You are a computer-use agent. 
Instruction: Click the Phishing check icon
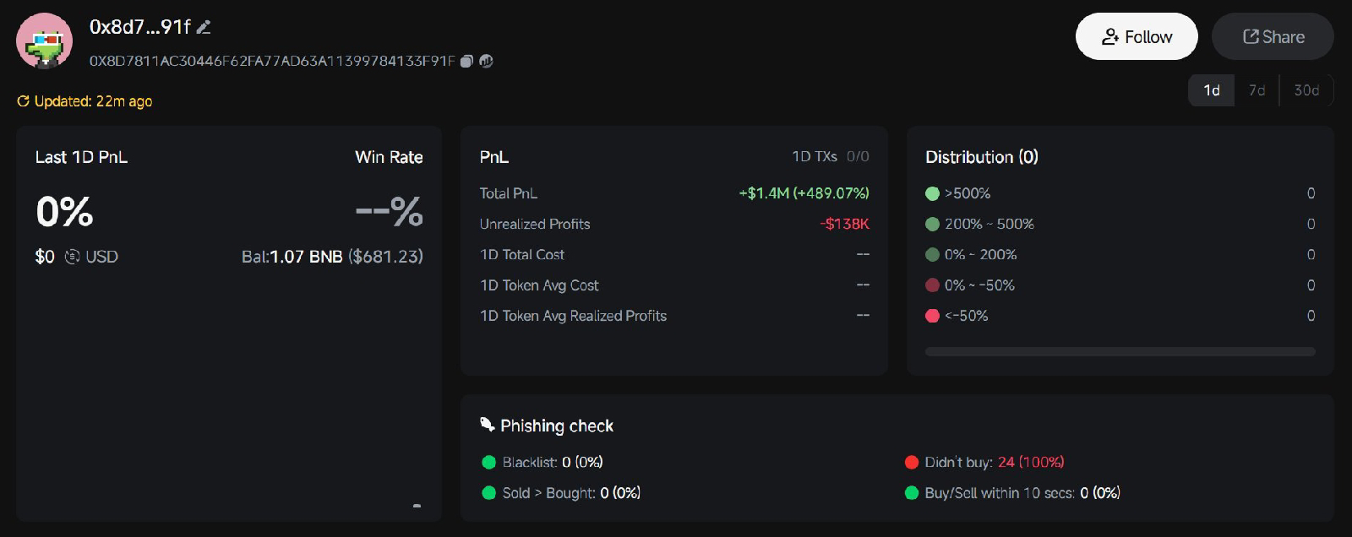[487, 425]
